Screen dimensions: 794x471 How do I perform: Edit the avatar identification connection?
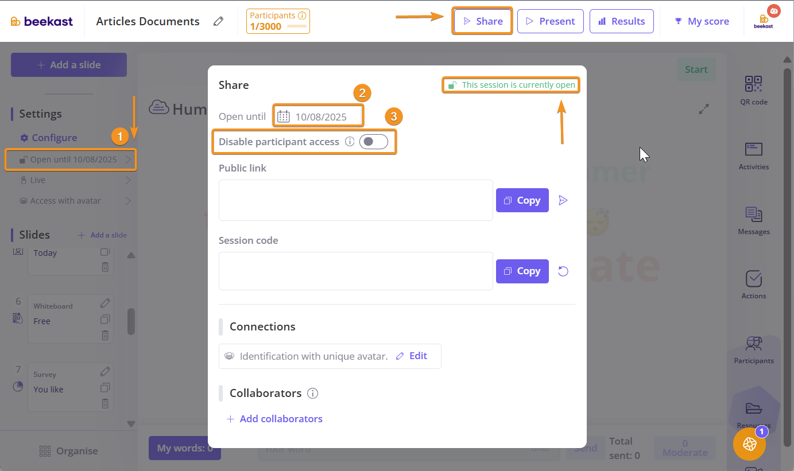point(412,356)
